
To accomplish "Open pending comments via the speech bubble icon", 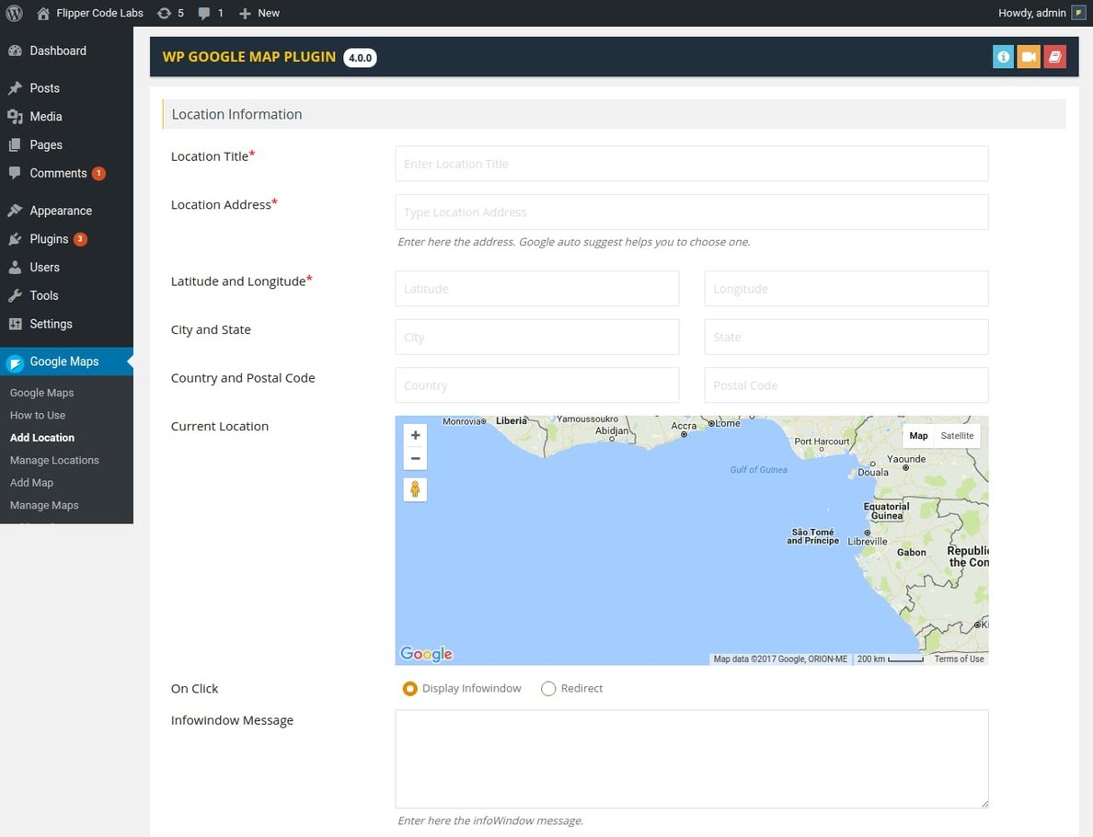I will click(x=210, y=13).
